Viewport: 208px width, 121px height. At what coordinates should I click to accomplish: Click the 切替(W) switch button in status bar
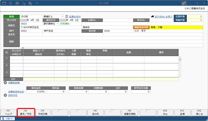(x=8, y=119)
